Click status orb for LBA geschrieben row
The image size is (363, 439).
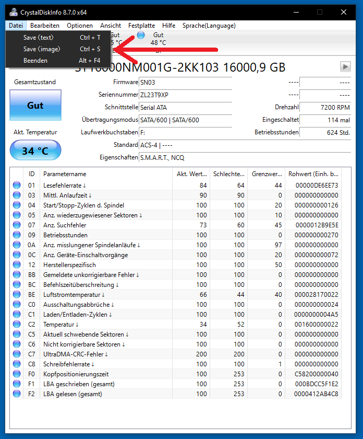[x=17, y=384]
